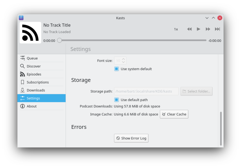Click Podcast Downloads disk usage text
This screenshot has height=168, width=241.
[137, 106]
